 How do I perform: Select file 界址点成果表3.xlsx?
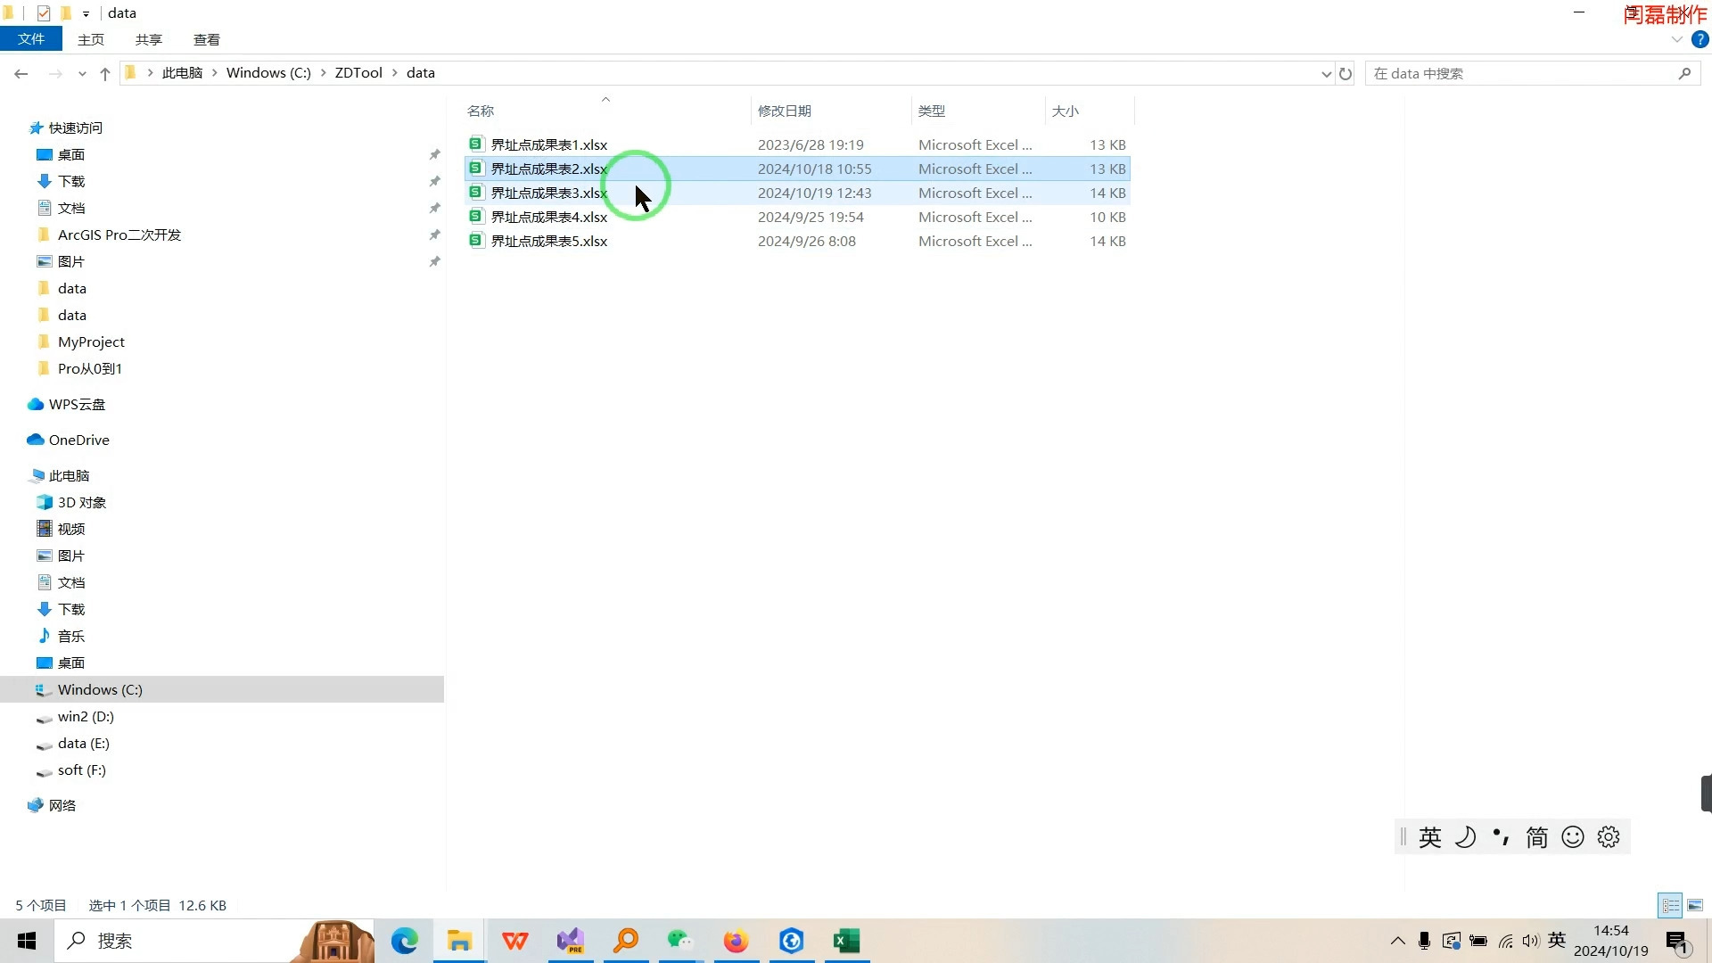[797, 193]
